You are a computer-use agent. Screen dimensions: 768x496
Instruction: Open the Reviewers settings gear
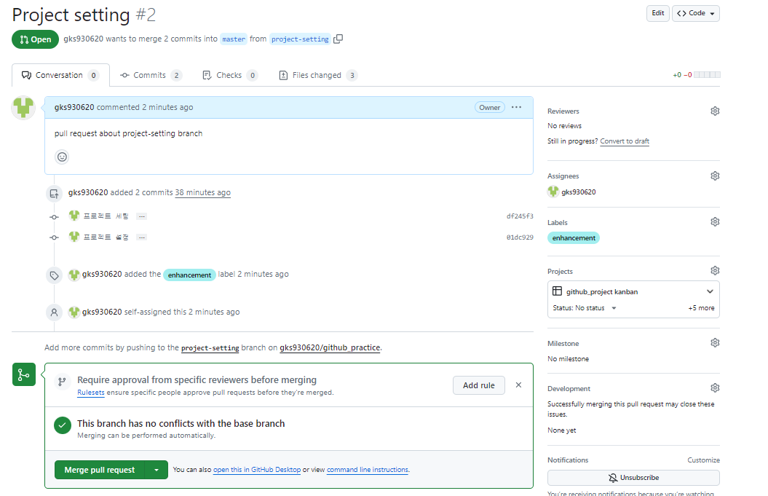[715, 111]
